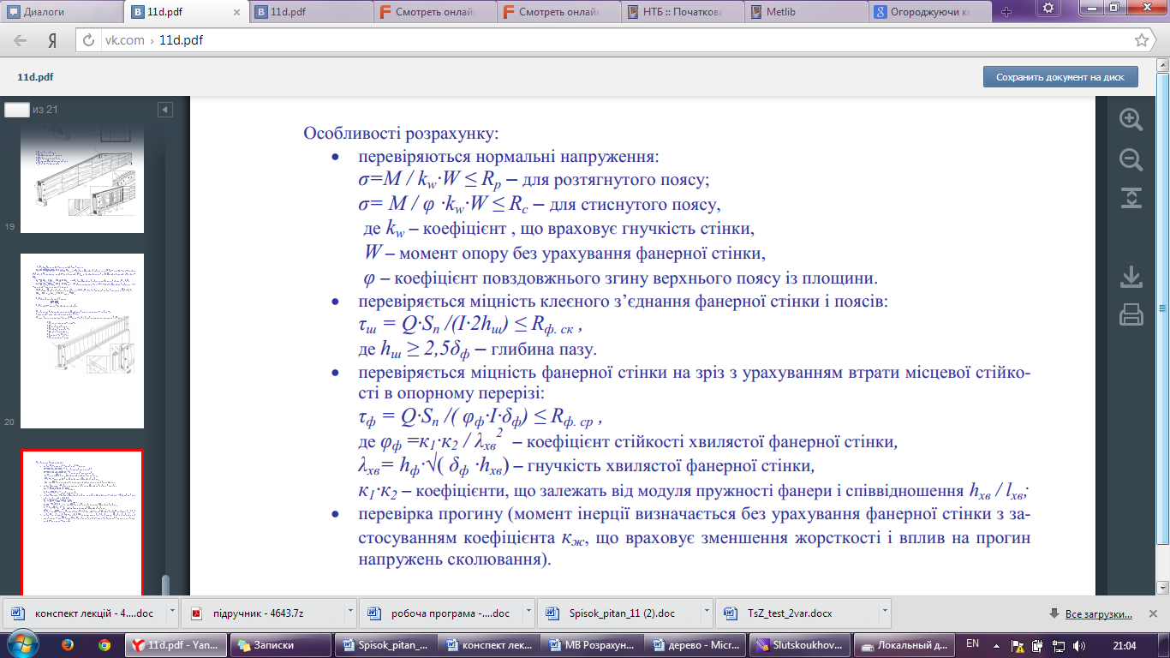Print the PDF document
Screen dimensions: 1170x658
(x=1131, y=314)
